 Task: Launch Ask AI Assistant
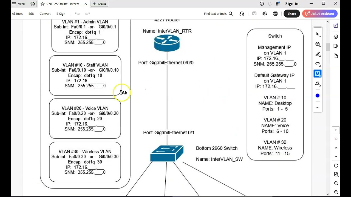pos(320,14)
